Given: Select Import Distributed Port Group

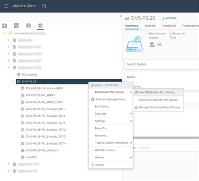Looking at the screenshot, I should click(x=158, y=100).
